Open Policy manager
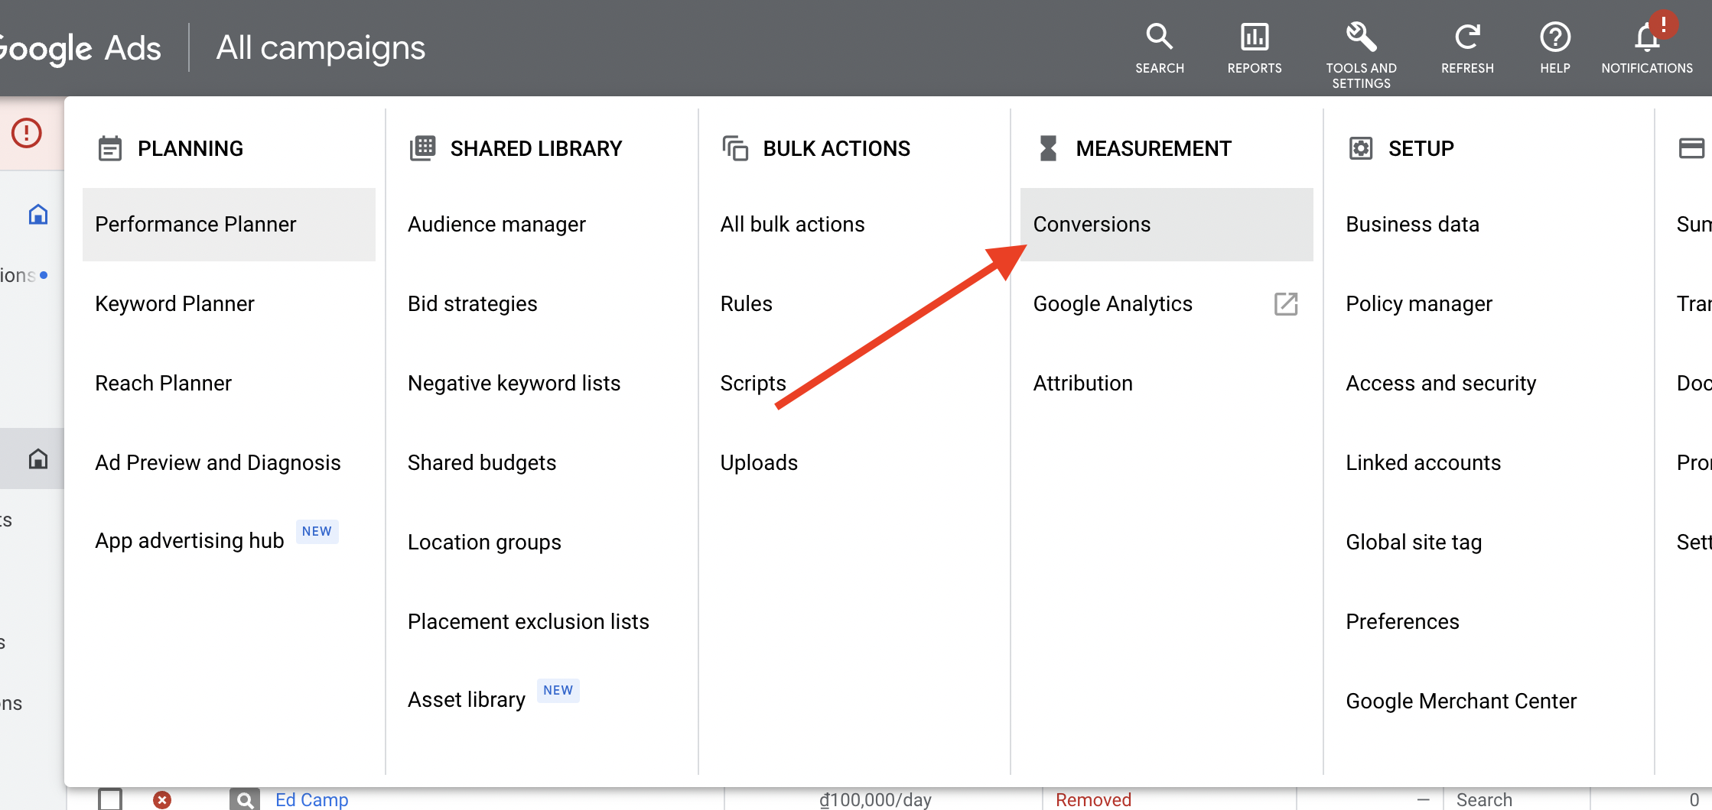This screenshot has width=1712, height=810. click(x=1419, y=304)
